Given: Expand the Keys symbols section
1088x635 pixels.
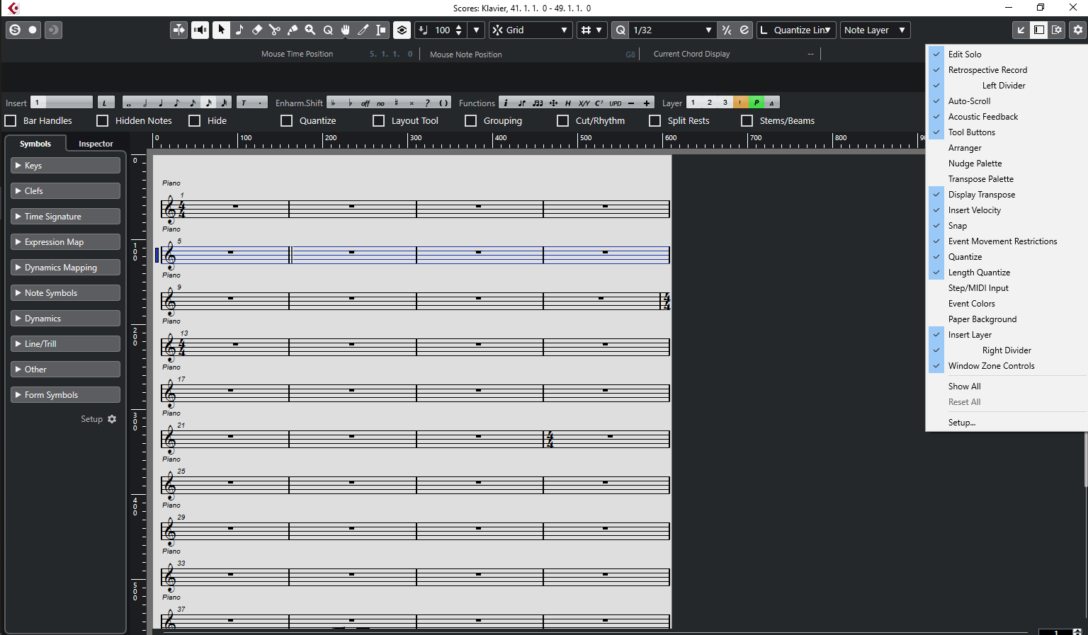Looking at the screenshot, I should (x=66, y=165).
